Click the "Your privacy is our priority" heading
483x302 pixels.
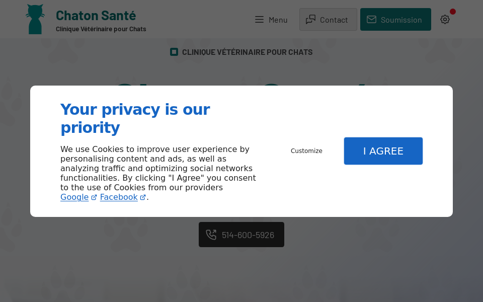click(135, 118)
